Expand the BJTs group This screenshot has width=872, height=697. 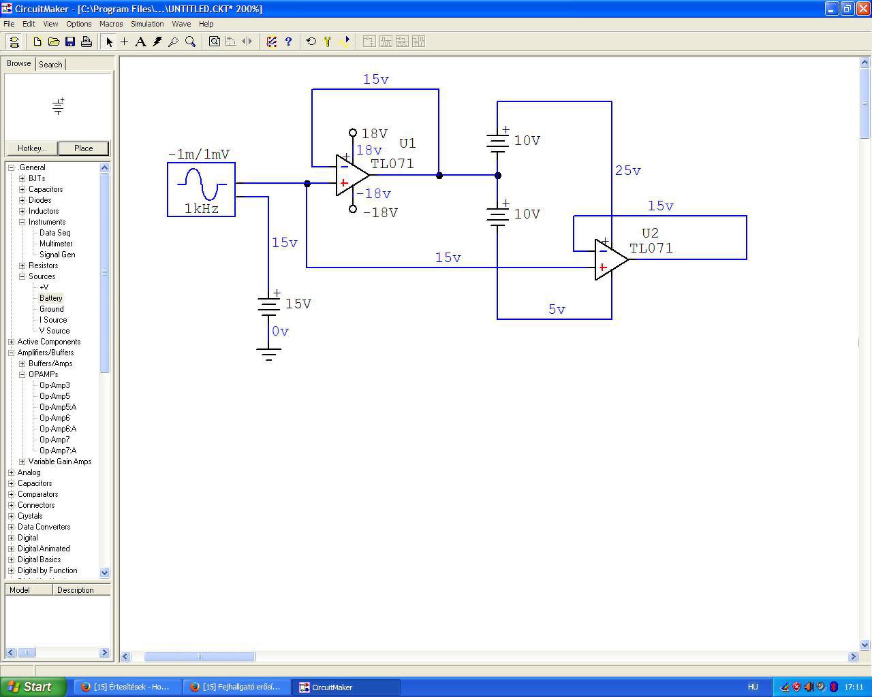(22, 178)
